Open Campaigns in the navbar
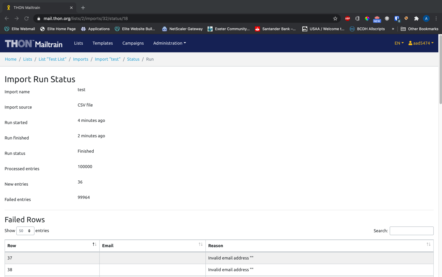The image size is (442, 277). pyautogui.click(x=133, y=43)
